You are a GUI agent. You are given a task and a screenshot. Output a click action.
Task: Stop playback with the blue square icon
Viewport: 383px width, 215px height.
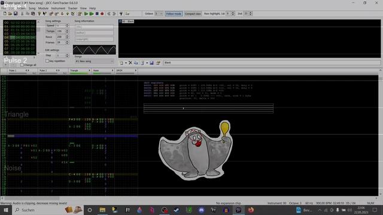(97, 14)
